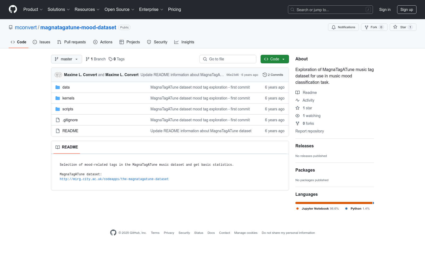Open the .gitignore file name
Image resolution: width=425 pixels, height=266 pixels.
[x=70, y=120]
